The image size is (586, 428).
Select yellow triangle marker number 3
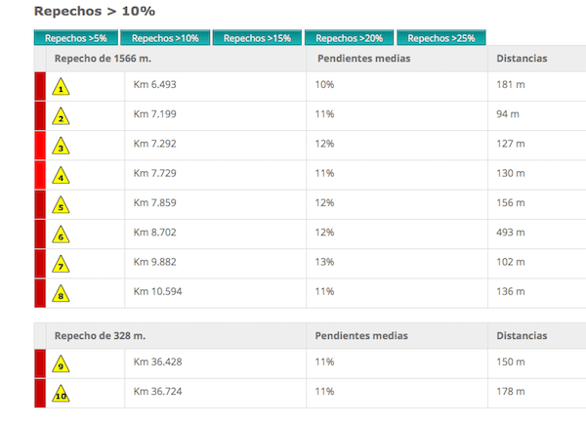coord(61,146)
